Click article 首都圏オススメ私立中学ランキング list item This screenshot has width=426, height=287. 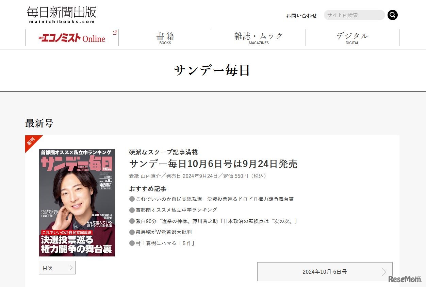173,210
